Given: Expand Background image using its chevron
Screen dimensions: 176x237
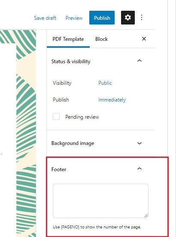Looking at the screenshot, I should click(x=140, y=143).
